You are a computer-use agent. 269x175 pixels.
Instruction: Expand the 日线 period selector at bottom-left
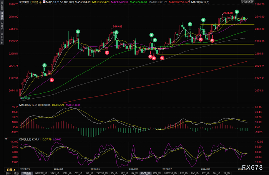pyautogui.click(x=11, y=170)
